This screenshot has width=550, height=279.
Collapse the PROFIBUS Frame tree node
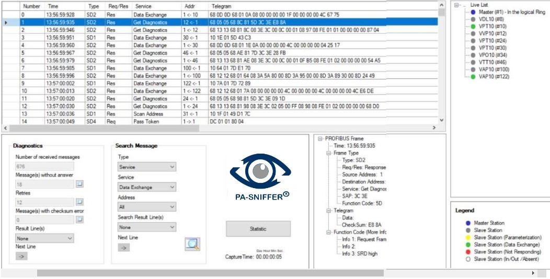(320, 138)
